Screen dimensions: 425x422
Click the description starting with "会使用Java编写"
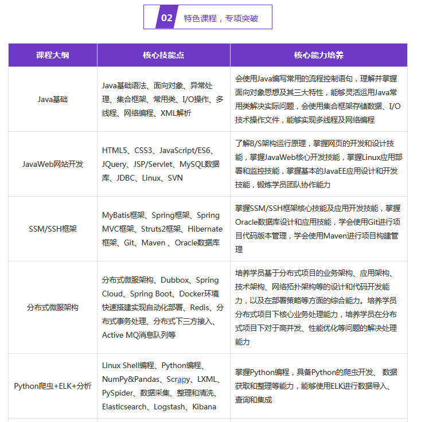(318, 99)
